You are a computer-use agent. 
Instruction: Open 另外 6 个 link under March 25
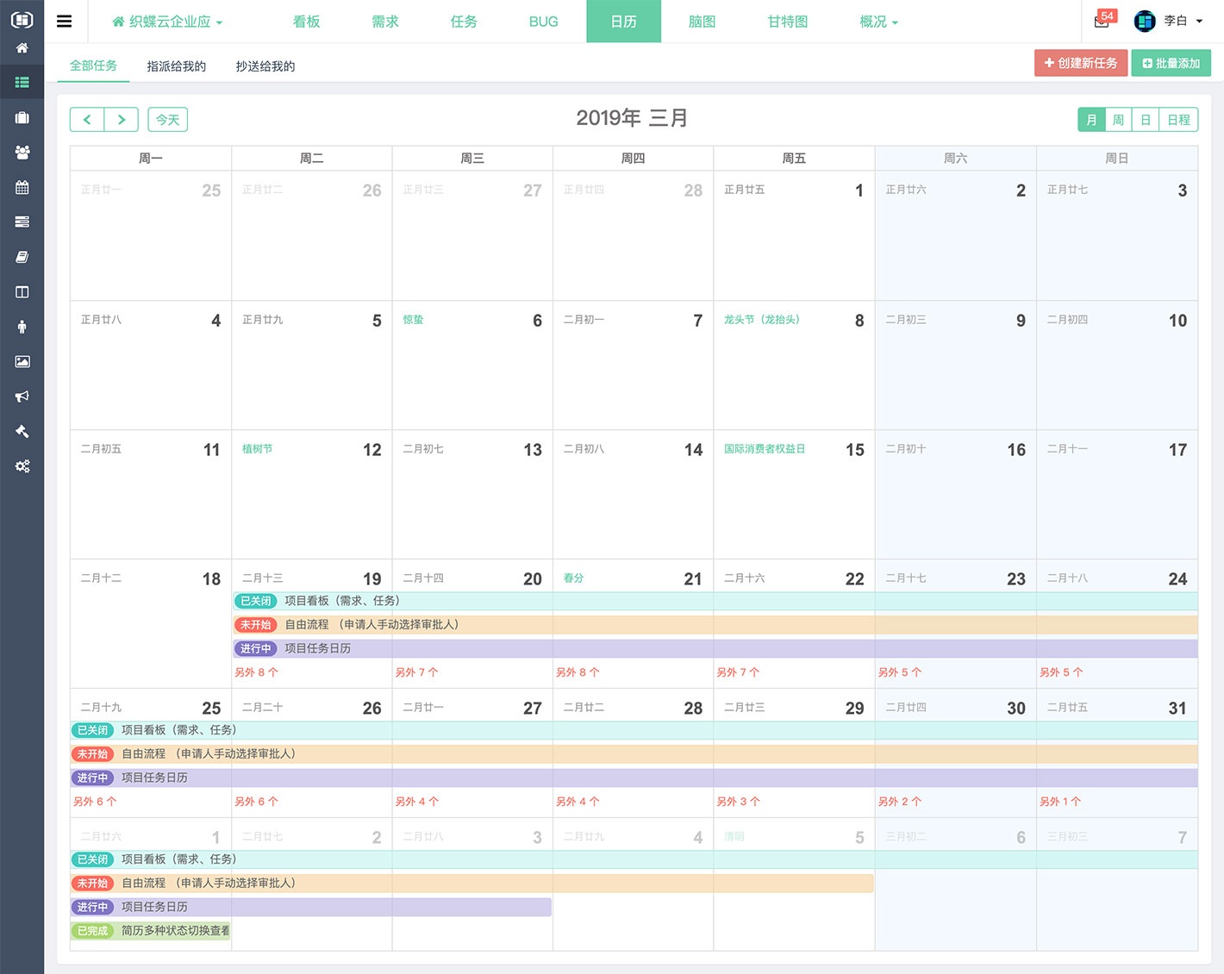pyautogui.click(x=95, y=802)
